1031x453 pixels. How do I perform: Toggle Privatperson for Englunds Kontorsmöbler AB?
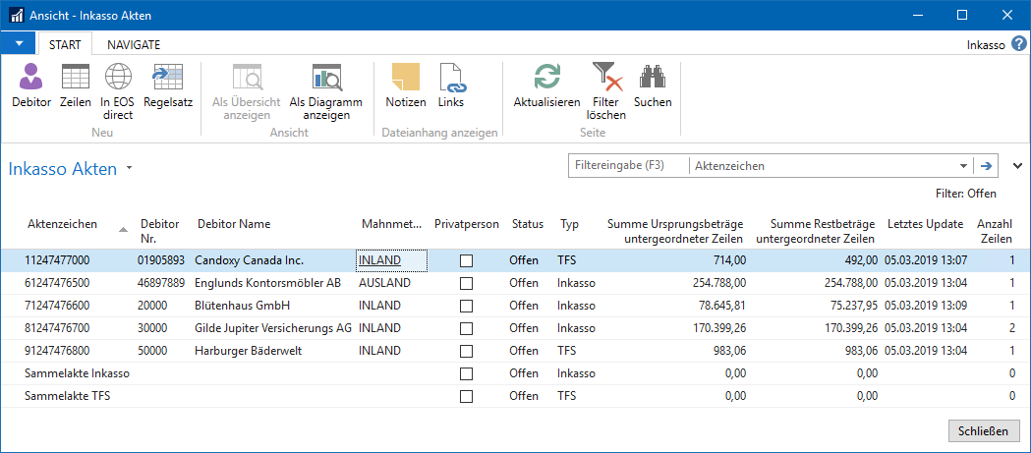click(x=466, y=283)
